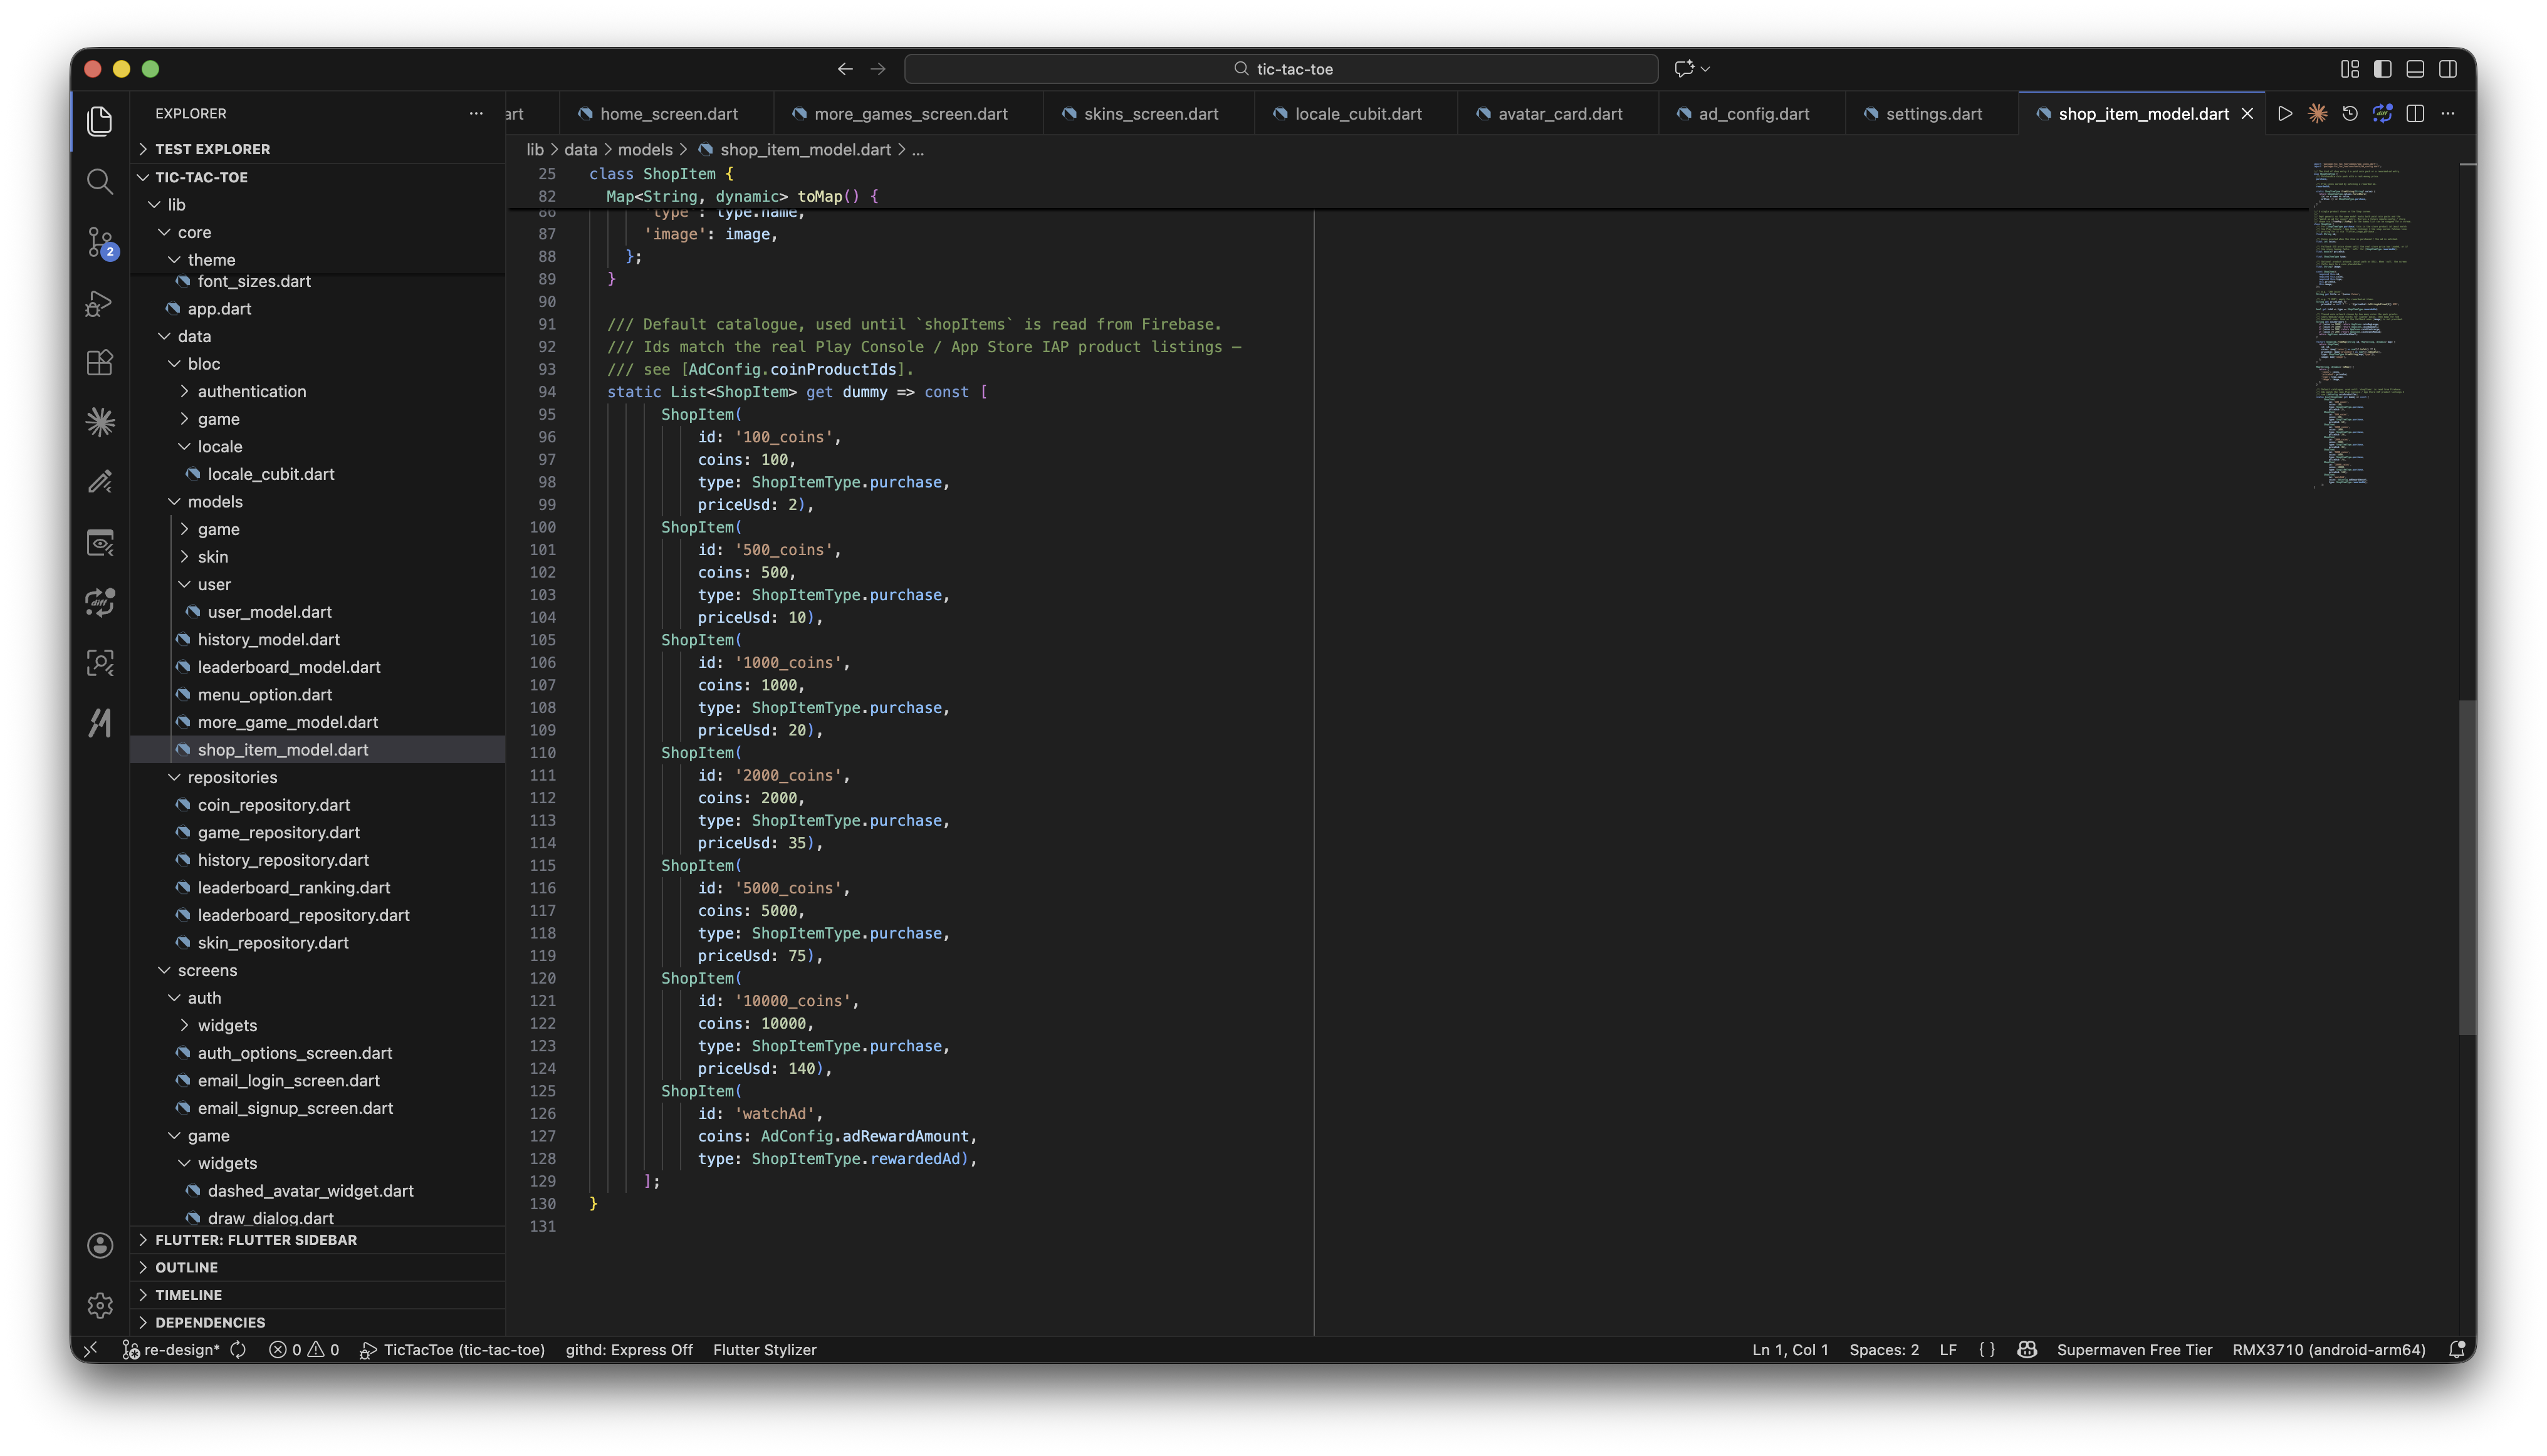Switch to ad_config.dart tab
Screen dimensions: 2547x1456
click(1754, 114)
